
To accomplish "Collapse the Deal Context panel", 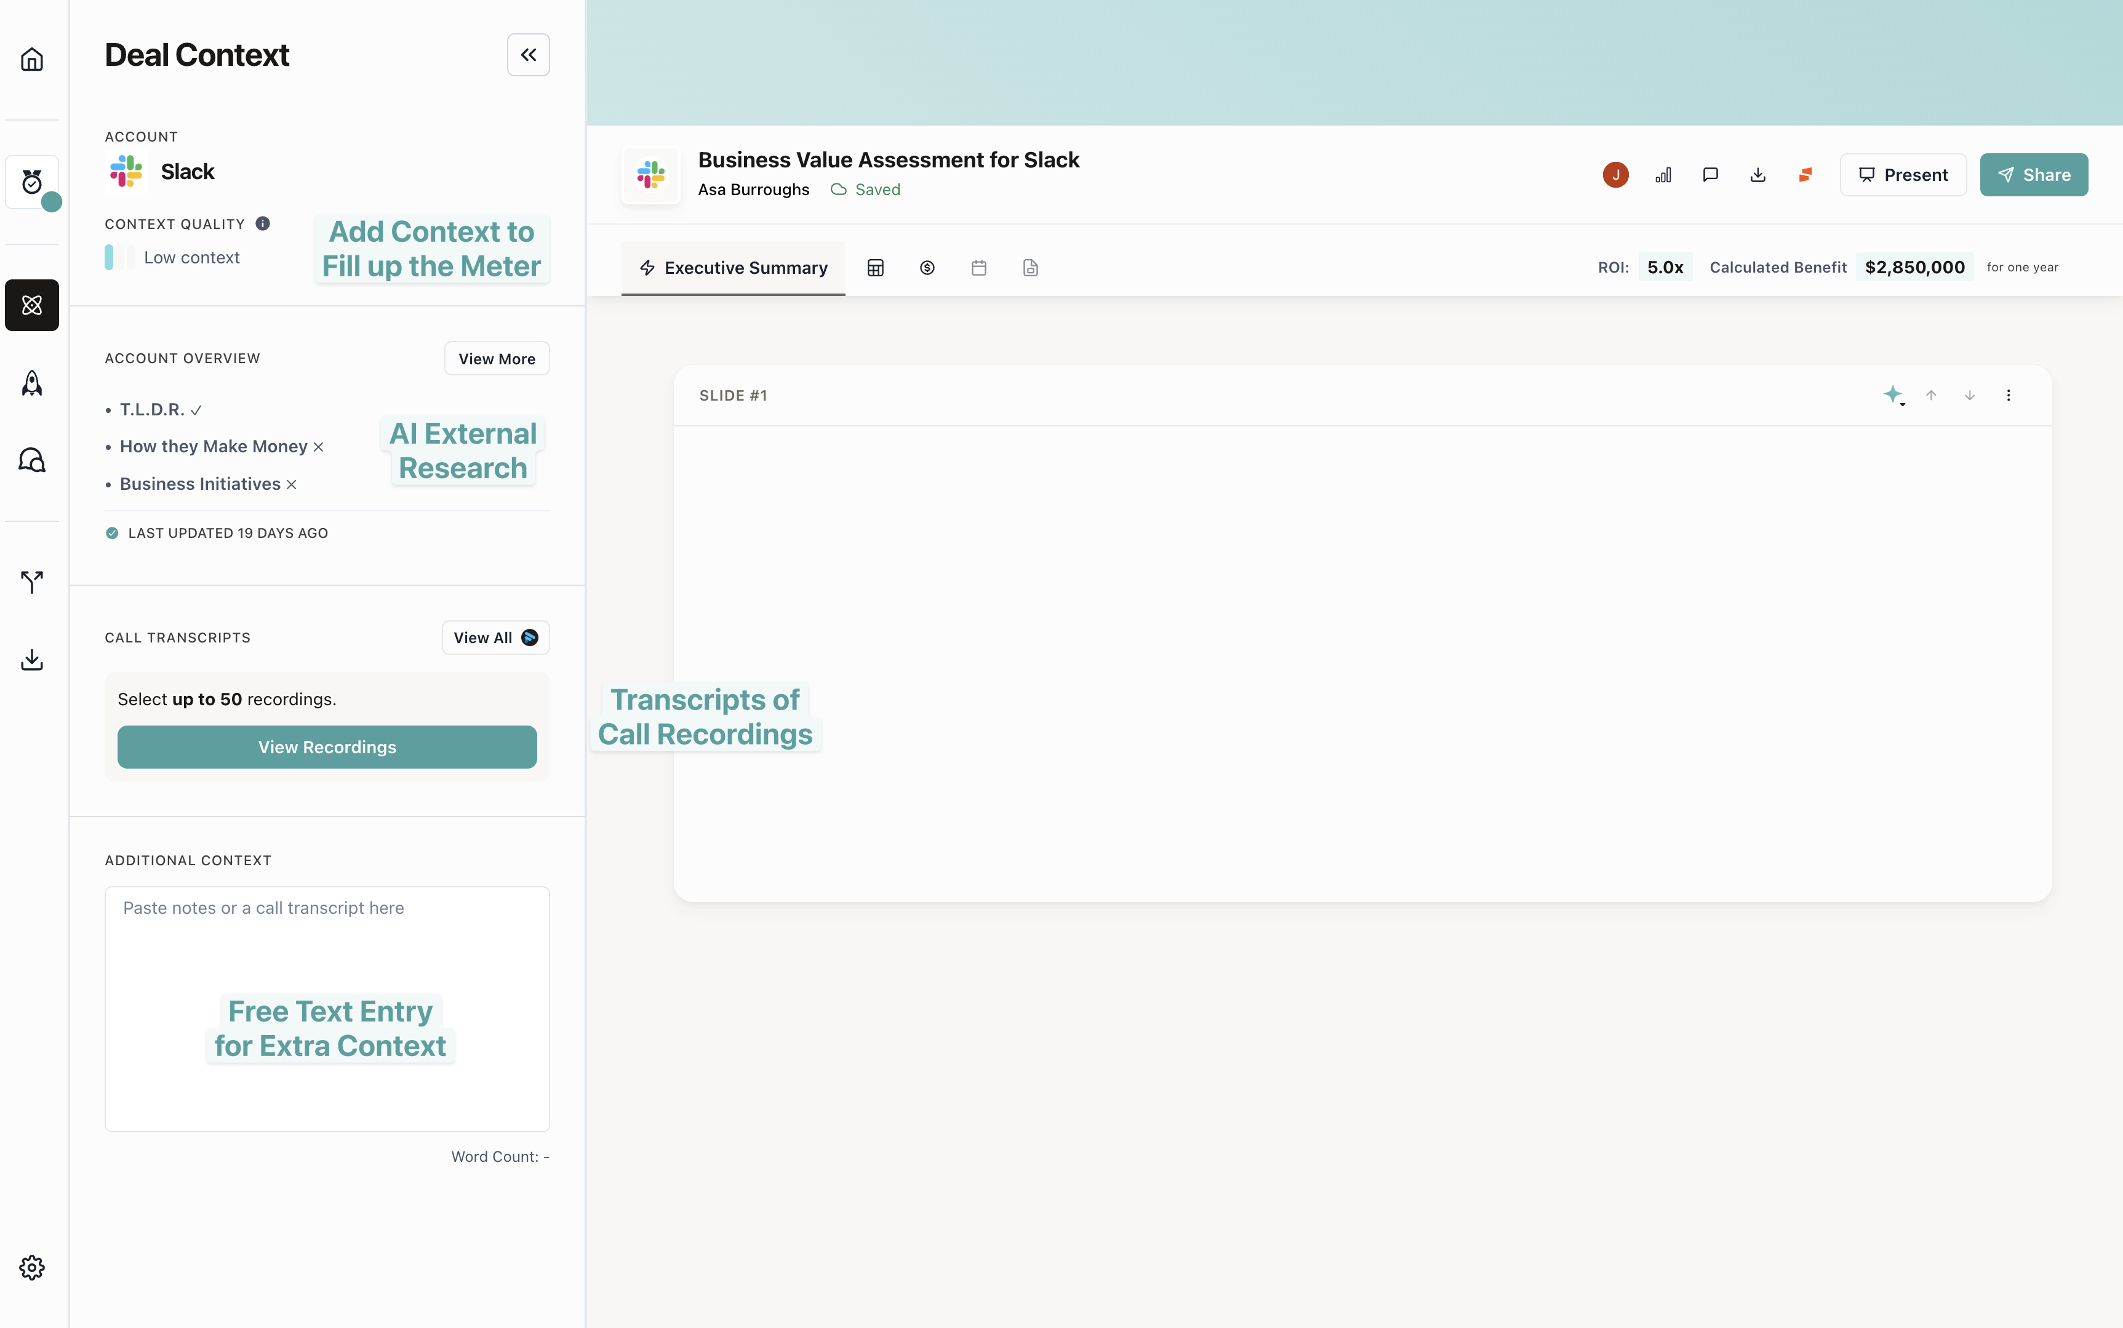I will (x=528, y=54).
